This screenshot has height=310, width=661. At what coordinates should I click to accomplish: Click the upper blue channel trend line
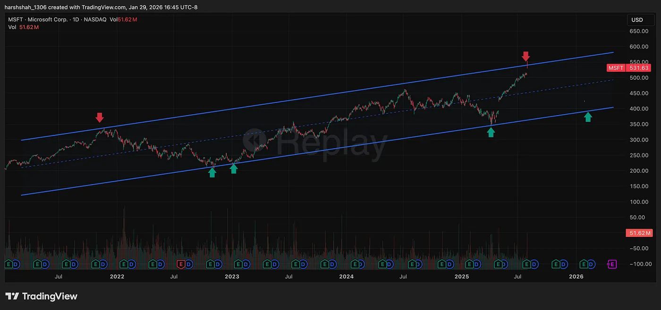click(317, 96)
